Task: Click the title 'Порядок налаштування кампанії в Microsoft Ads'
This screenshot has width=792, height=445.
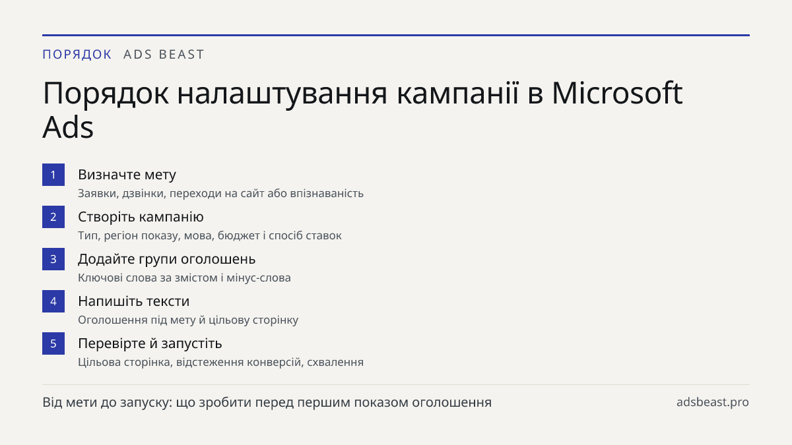Action: coord(362,110)
